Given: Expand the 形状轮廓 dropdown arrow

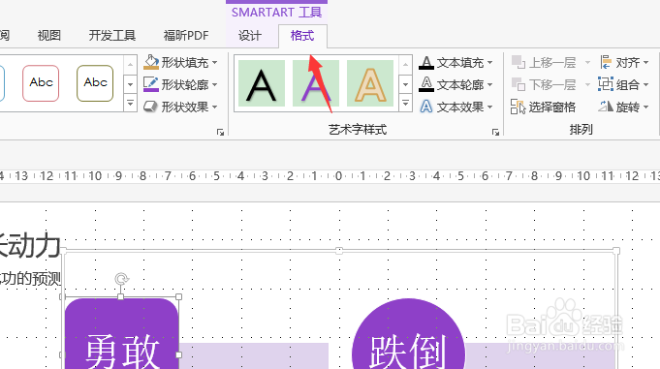Looking at the screenshot, I should pyautogui.click(x=214, y=85).
